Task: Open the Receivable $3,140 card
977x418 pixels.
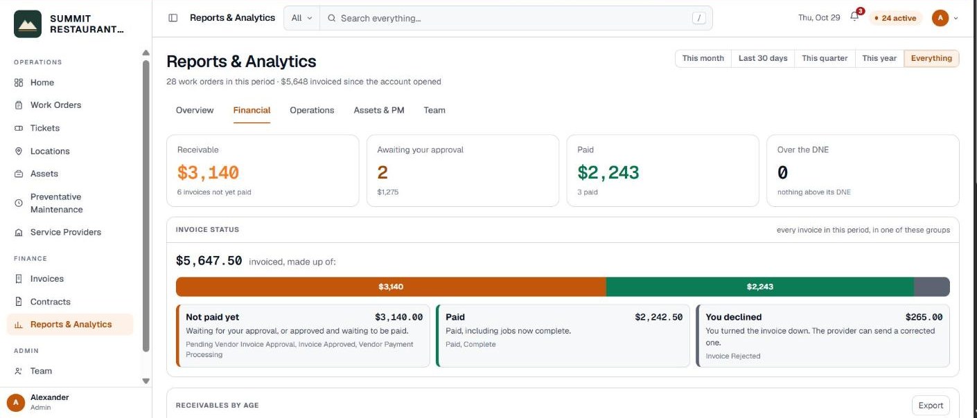Action: coord(263,170)
